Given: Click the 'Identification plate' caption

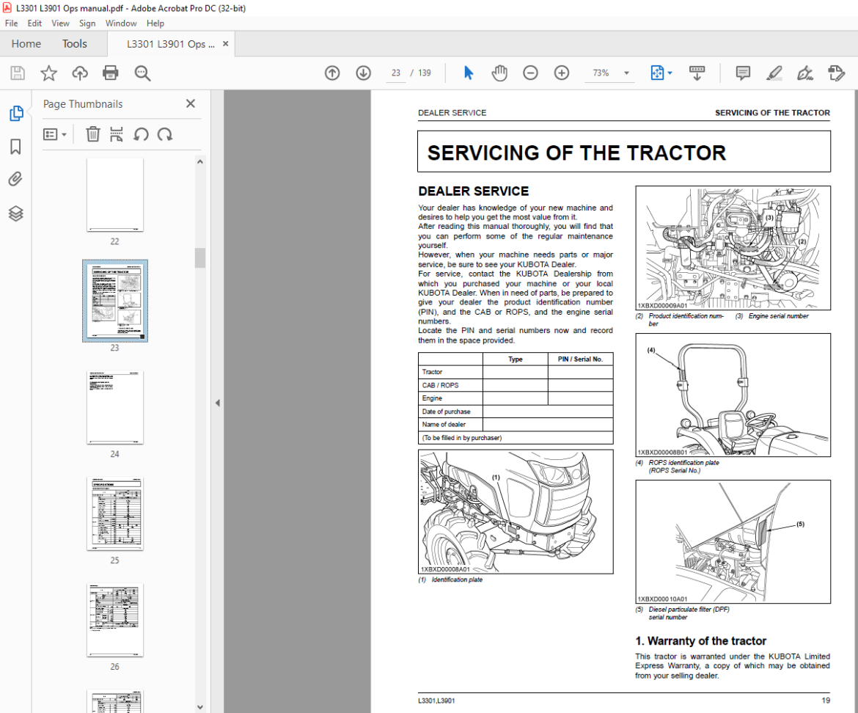Looking at the screenshot, I should (457, 579).
